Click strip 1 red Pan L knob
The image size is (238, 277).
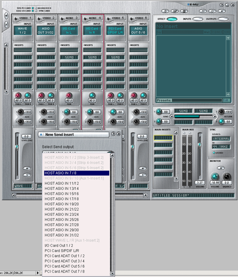[x=18, y=96]
